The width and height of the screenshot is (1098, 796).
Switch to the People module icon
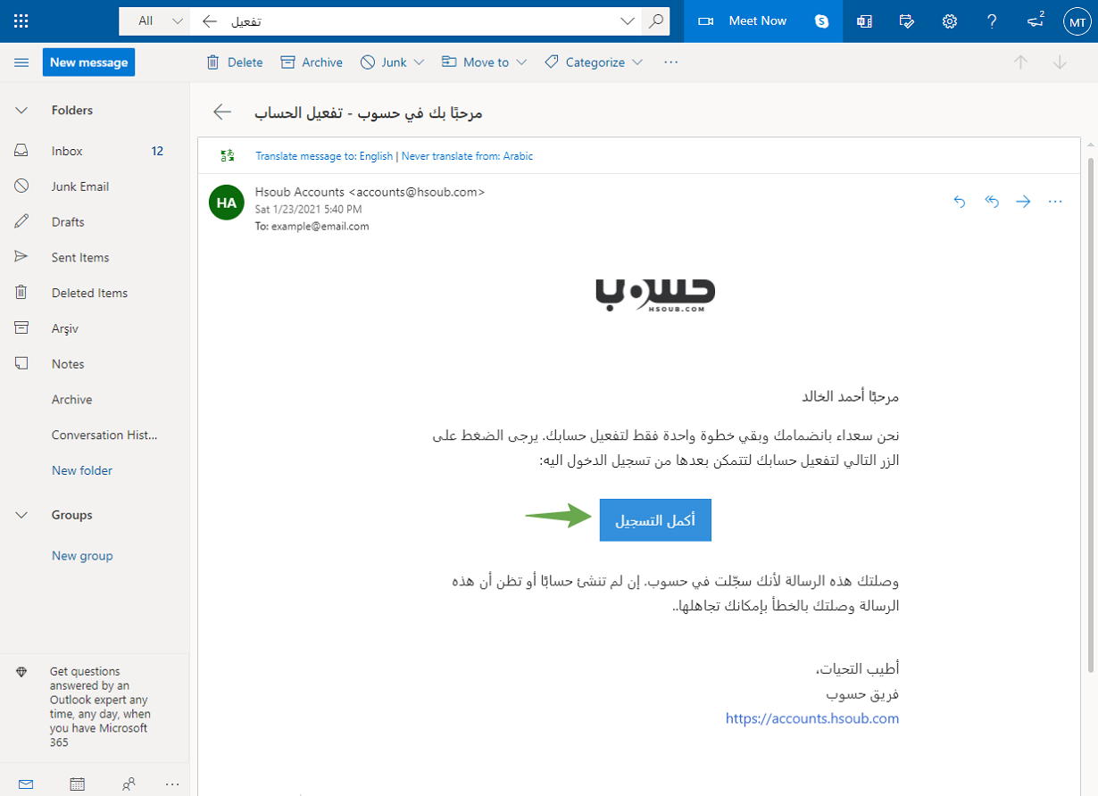point(129,784)
